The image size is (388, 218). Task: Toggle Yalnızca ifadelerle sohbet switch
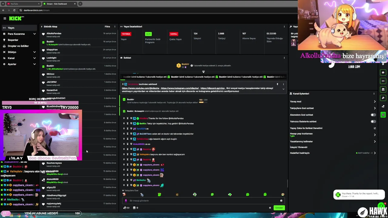pos(373,121)
